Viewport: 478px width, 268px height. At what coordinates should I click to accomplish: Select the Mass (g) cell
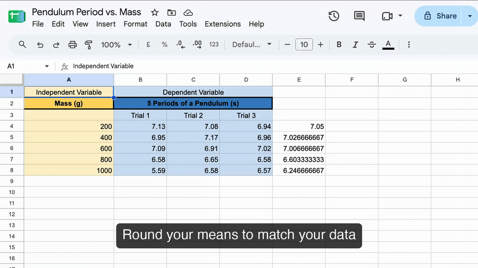click(69, 103)
